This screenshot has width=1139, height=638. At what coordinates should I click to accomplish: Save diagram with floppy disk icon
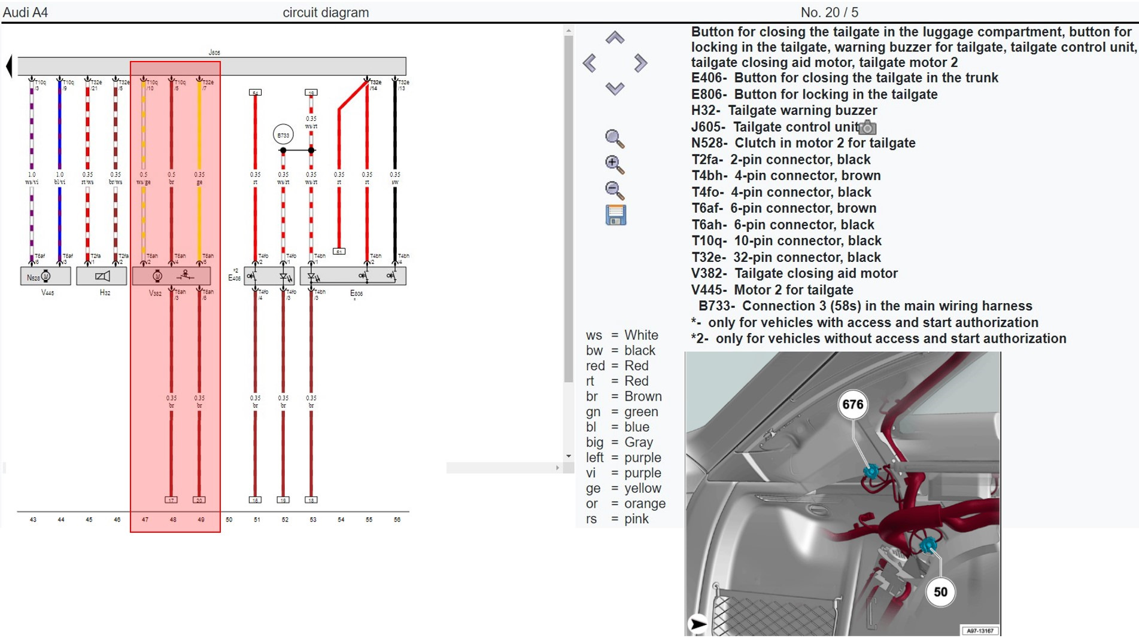pos(615,215)
